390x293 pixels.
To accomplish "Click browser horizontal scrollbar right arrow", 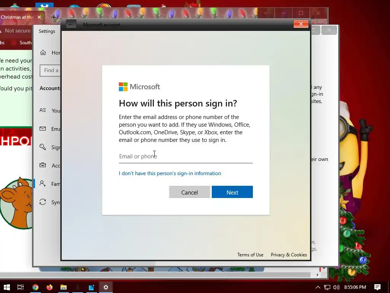I will [318, 275].
